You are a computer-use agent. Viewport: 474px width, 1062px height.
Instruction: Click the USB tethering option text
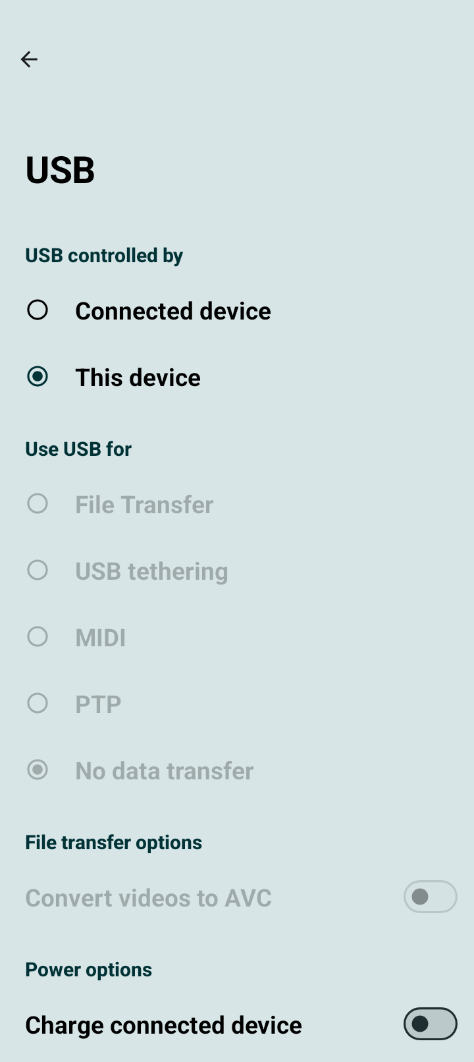point(151,571)
